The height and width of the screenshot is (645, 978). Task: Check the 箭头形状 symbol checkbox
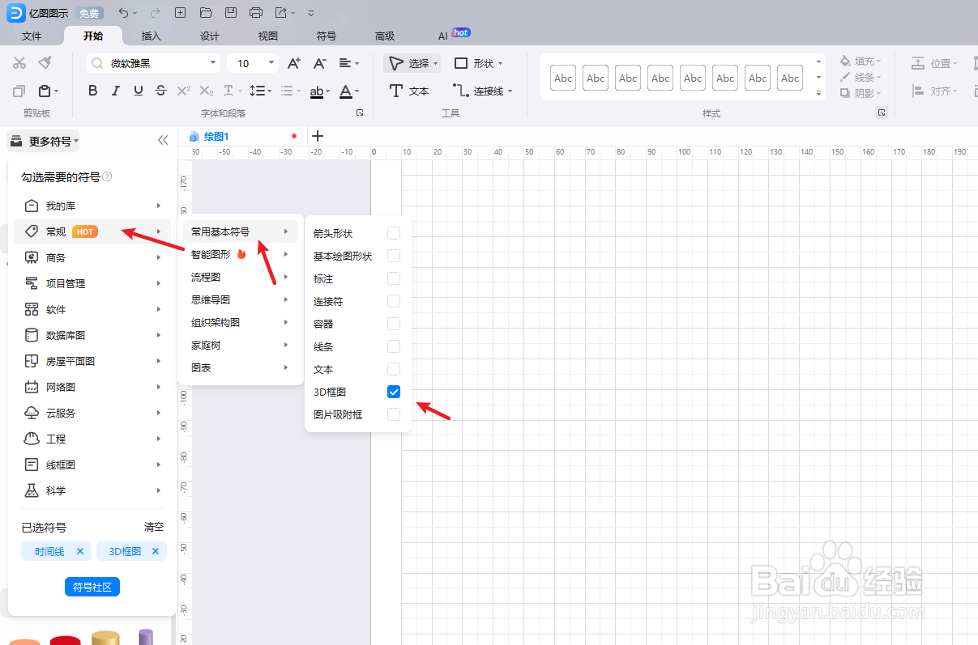point(393,232)
